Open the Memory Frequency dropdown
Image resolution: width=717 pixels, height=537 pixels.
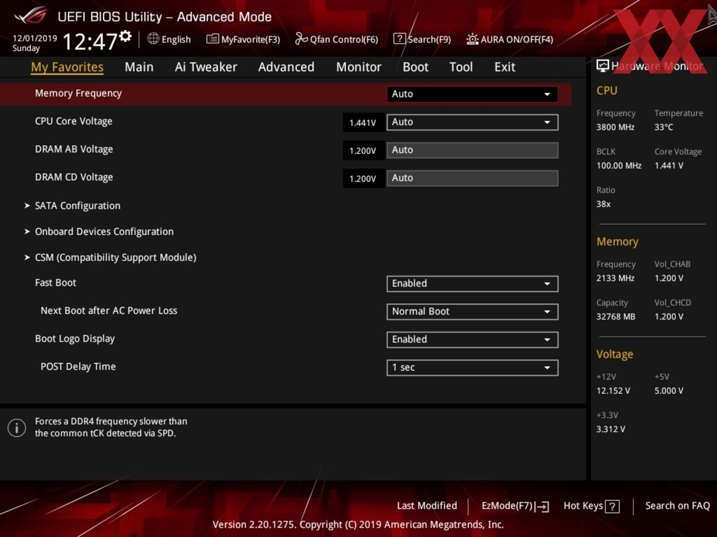[x=472, y=94]
